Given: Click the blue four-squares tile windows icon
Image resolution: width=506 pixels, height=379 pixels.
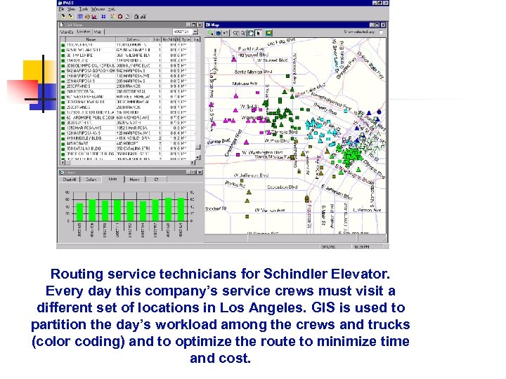Looking at the screenshot, I should coord(103,16).
